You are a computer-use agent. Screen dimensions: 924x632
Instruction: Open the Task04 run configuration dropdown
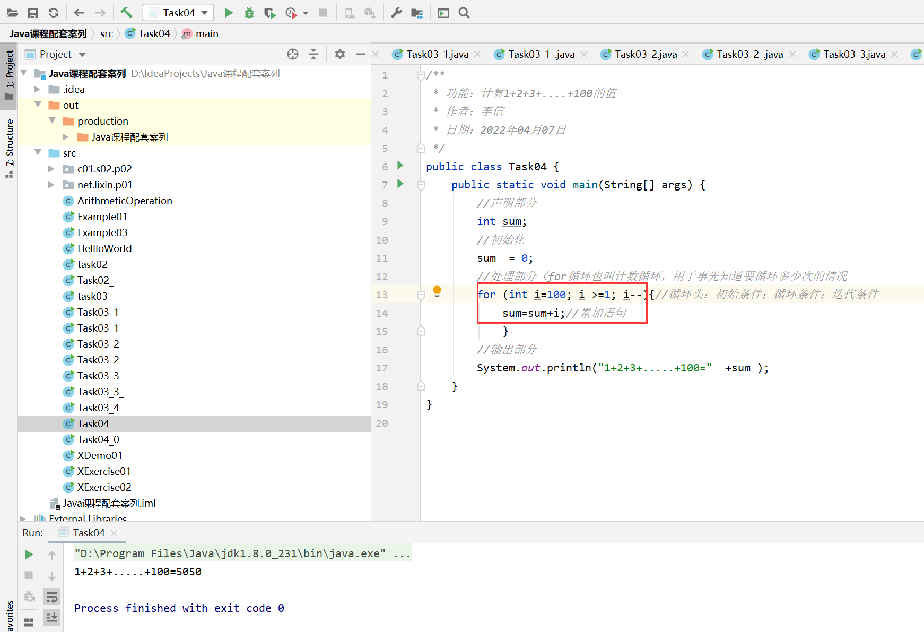point(178,13)
